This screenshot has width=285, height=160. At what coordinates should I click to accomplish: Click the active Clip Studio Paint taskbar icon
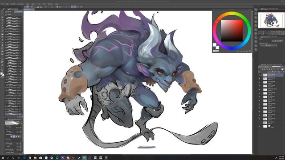(x=84, y=158)
